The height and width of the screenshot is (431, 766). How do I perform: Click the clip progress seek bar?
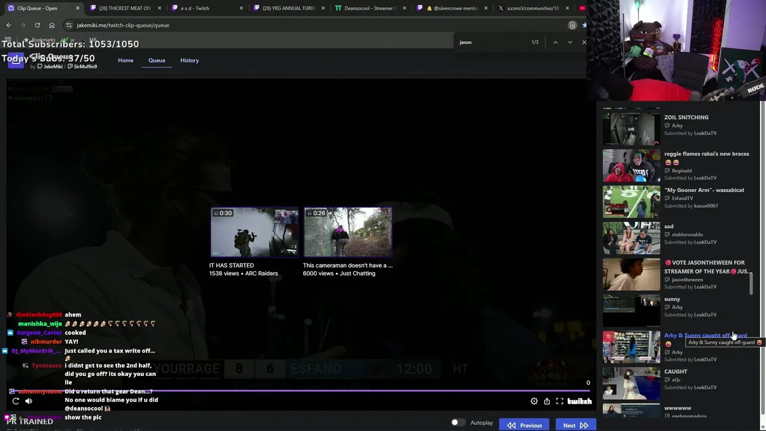(299, 391)
